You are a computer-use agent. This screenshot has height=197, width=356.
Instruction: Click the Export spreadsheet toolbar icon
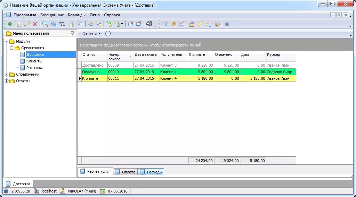click(x=117, y=24)
